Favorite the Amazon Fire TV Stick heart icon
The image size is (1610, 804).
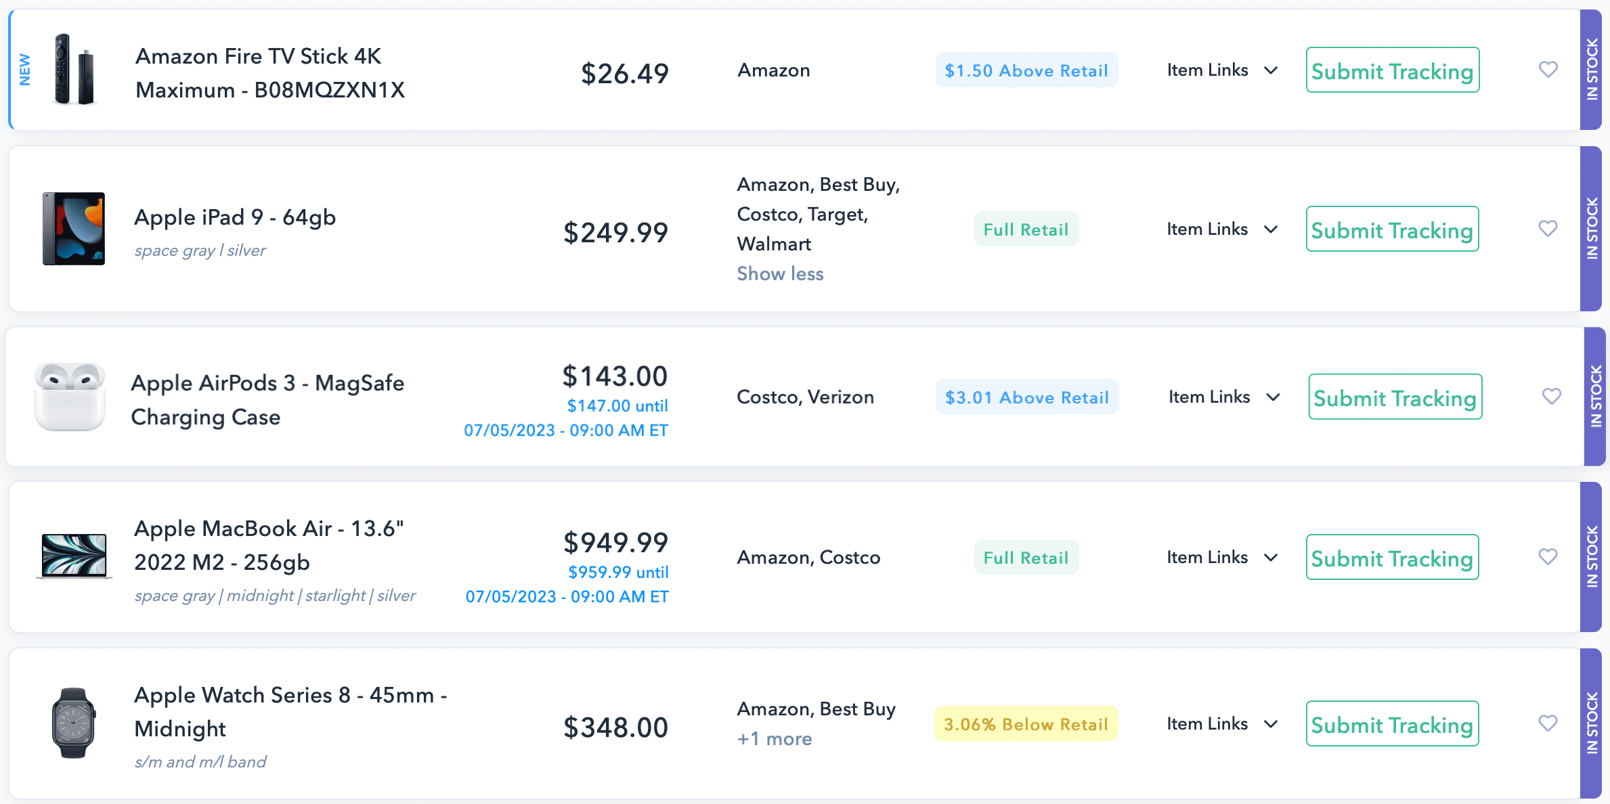1548,69
